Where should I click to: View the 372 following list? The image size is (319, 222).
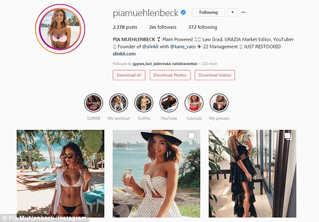(x=203, y=27)
